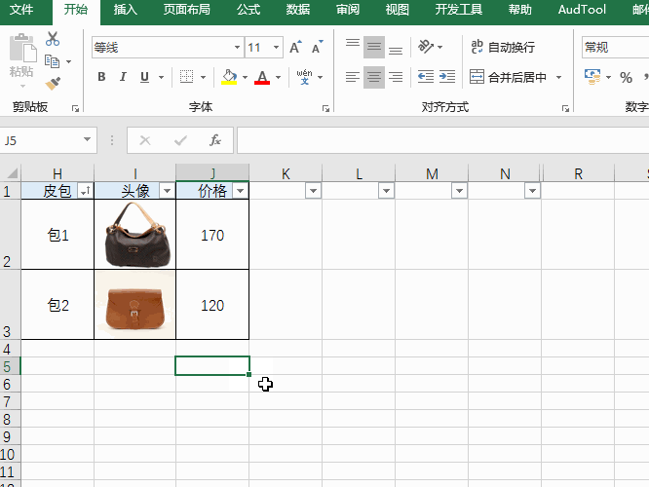The height and width of the screenshot is (487, 649).
Task: Select cell containing 包2
Action: (x=57, y=305)
